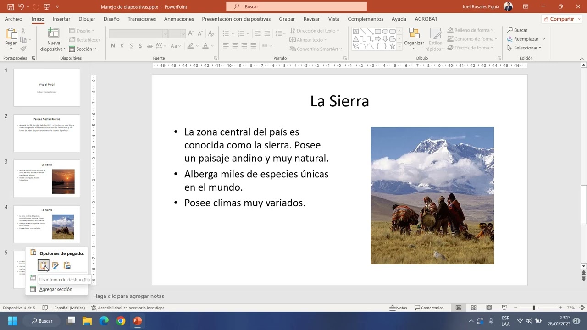Toggle bulleted list
The width and height of the screenshot is (587, 330).
click(x=227, y=33)
